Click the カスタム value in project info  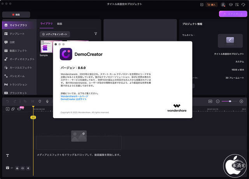pyautogui.click(x=240, y=62)
